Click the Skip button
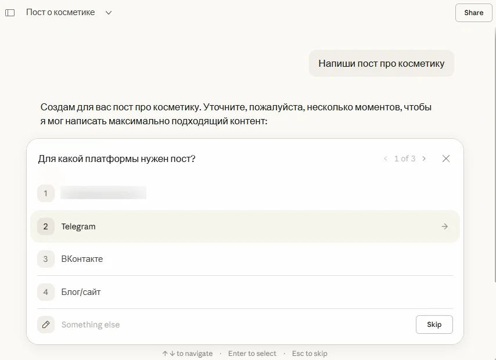This screenshot has height=360, width=496. tap(434, 325)
